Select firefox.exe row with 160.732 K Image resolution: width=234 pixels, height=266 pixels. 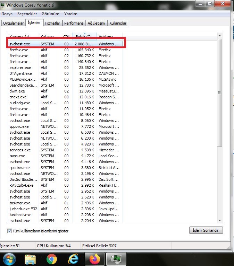click(x=65, y=56)
